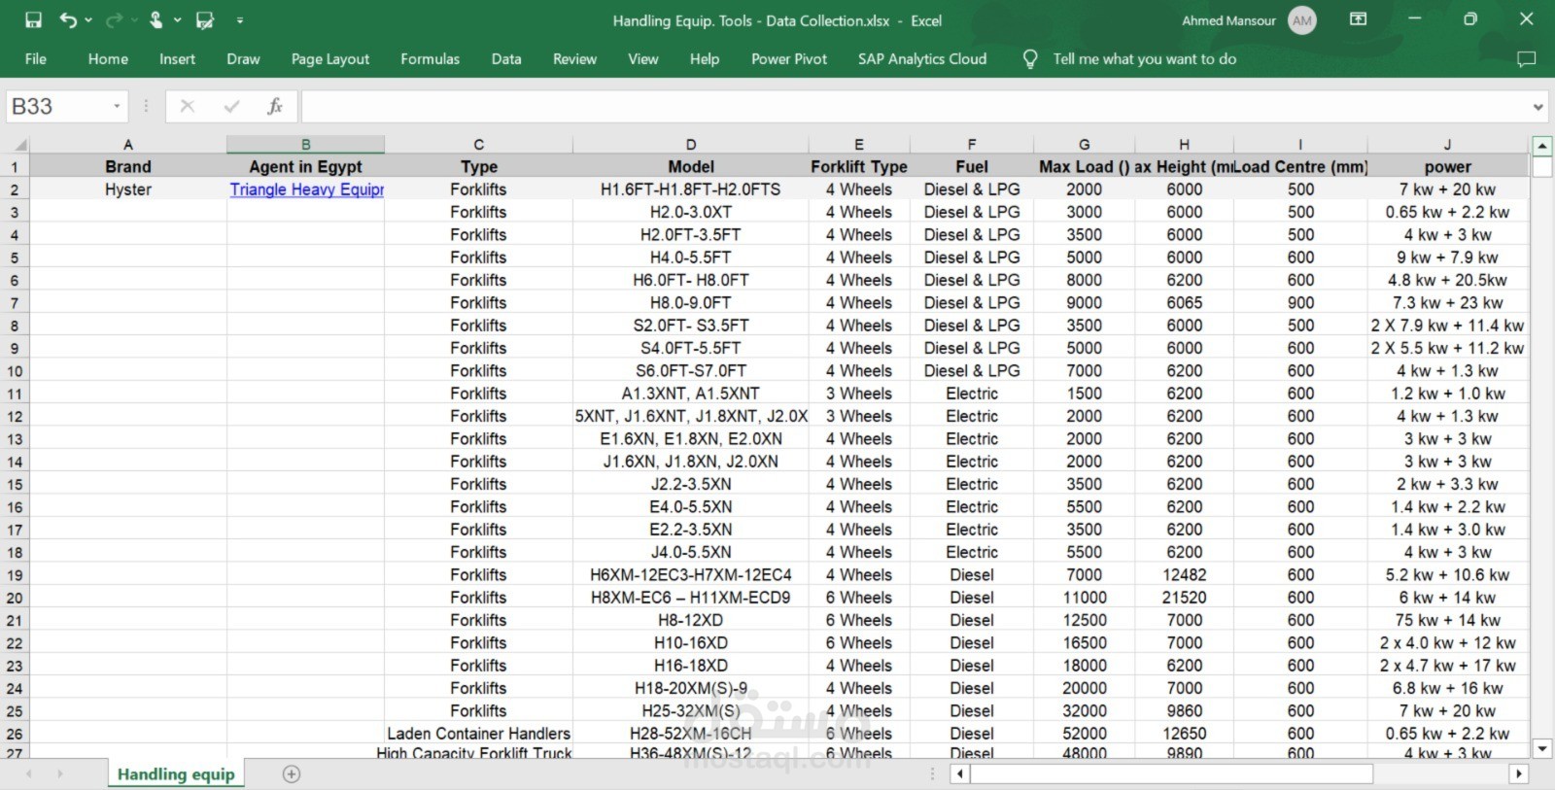Screen dimensions: 1555x790
Task: Select Max Load value 52000
Action: tap(1084, 734)
